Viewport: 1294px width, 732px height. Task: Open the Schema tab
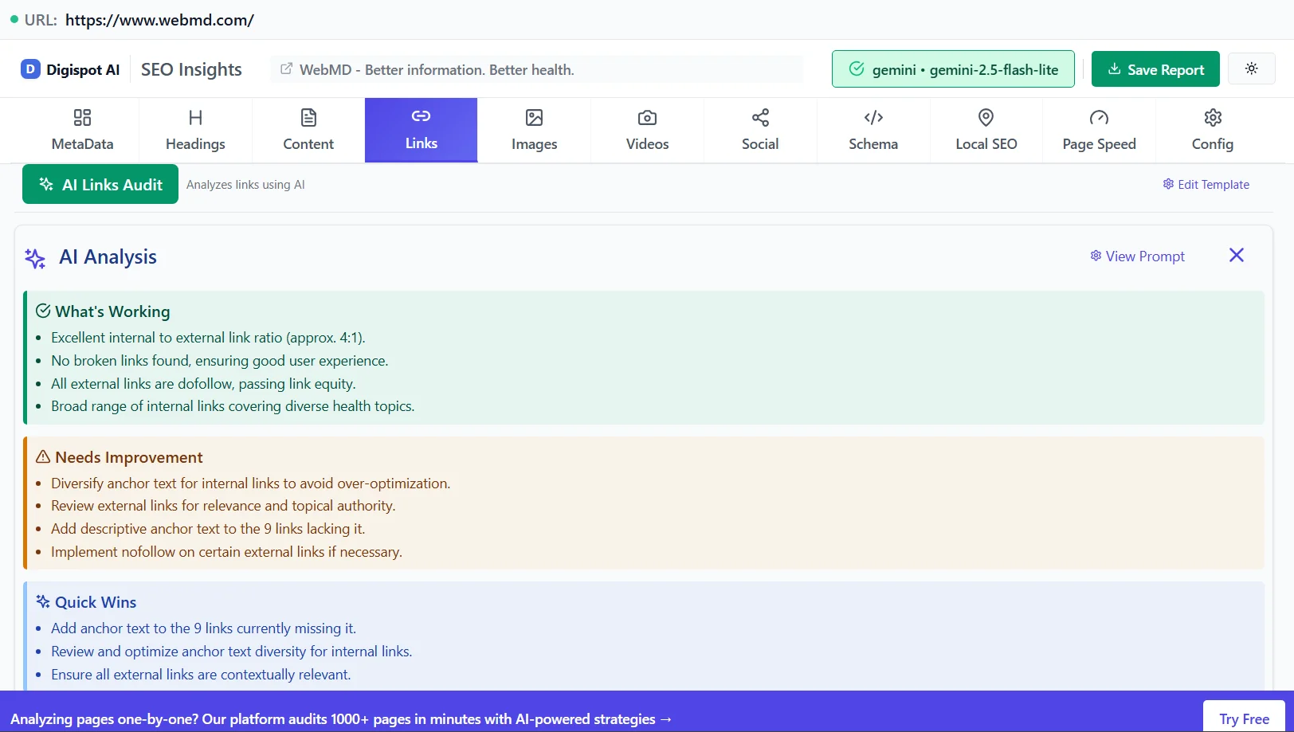(873, 131)
